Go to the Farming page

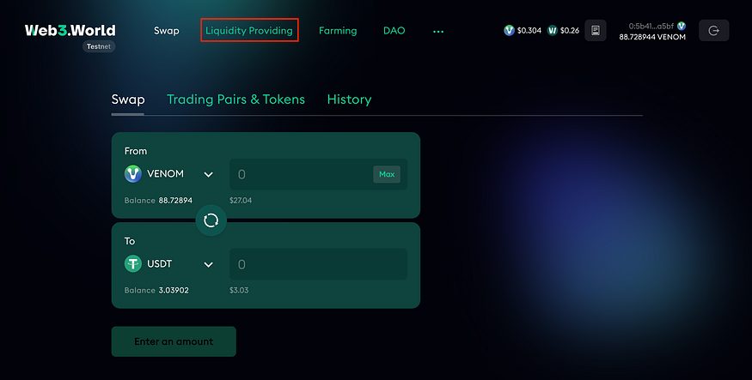click(x=338, y=31)
